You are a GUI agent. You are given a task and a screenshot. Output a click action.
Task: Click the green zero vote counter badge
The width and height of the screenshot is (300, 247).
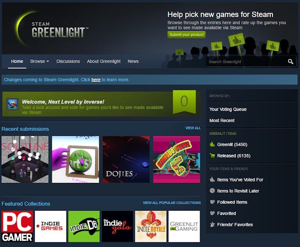point(184,102)
